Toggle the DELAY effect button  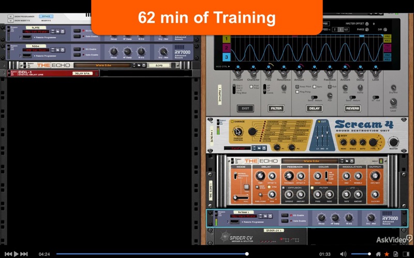pyautogui.click(x=314, y=108)
